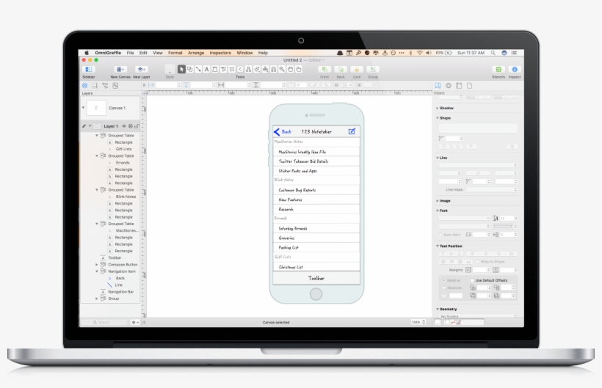Enable Wrap to Shape checkbox
Image resolution: width=602 pixels, height=388 pixels.
click(477, 261)
